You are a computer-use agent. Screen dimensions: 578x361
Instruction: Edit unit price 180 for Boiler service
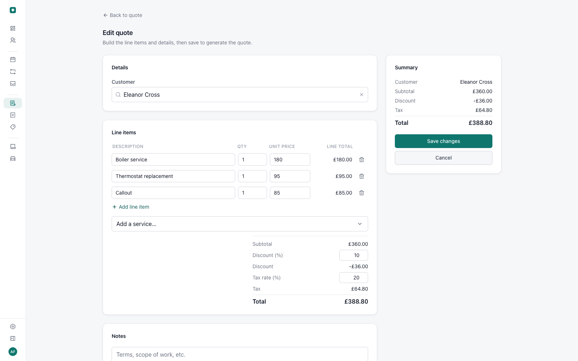point(290,160)
